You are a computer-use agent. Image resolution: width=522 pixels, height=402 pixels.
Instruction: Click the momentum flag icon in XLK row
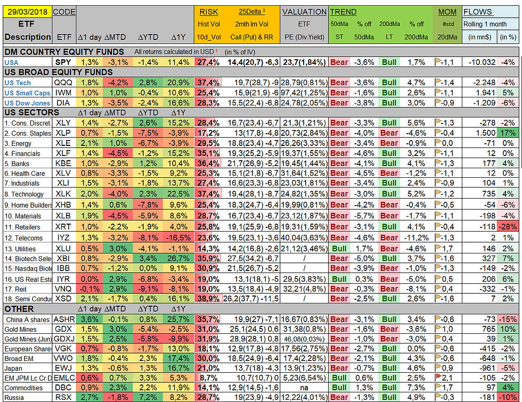pos(438,193)
